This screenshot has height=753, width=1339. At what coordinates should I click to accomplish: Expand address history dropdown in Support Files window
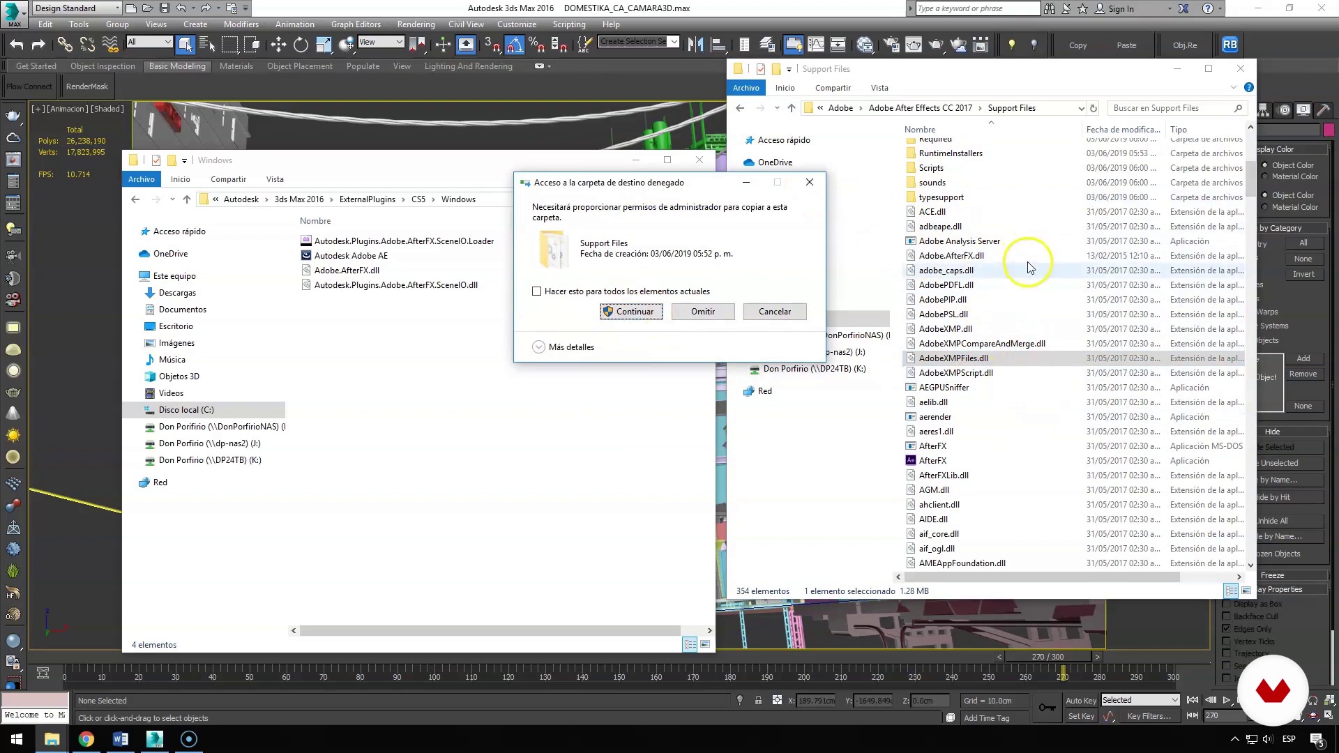pos(1081,108)
